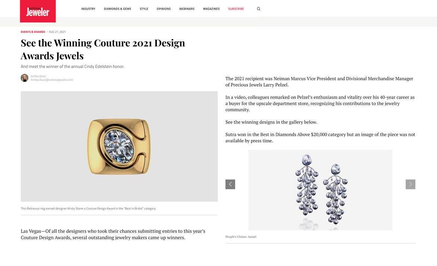Open the Magazines menu
Screen dimensions: 437x266
tap(211, 9)
